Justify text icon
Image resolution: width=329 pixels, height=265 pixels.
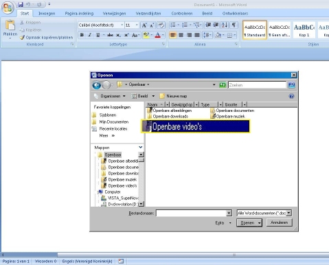tap(197, 35)
